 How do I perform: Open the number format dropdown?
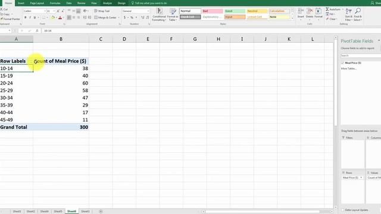(x=148, y=11)
